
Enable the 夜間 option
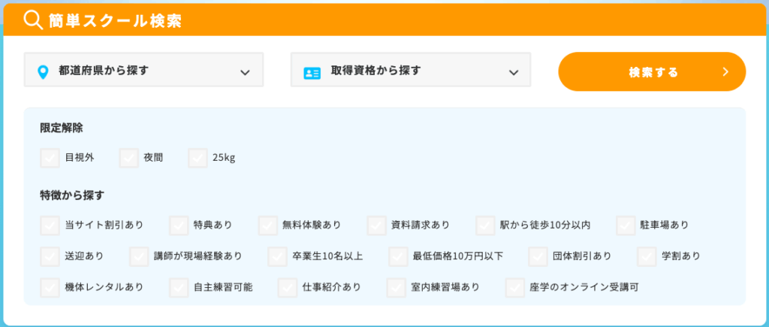pos(128,158)
